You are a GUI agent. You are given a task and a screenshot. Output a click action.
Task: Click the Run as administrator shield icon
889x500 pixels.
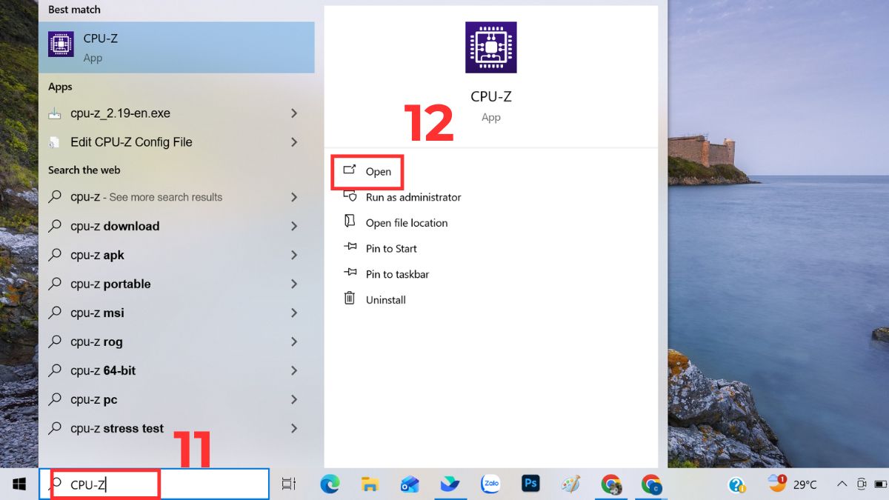[350, 196]
